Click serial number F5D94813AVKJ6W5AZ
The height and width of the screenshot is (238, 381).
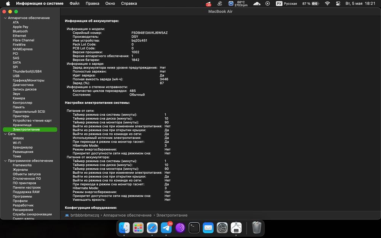click(149, 33)
